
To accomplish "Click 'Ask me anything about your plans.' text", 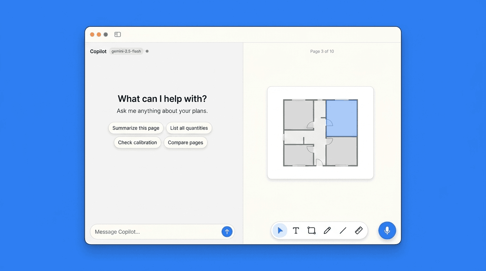I will point(162,111).
